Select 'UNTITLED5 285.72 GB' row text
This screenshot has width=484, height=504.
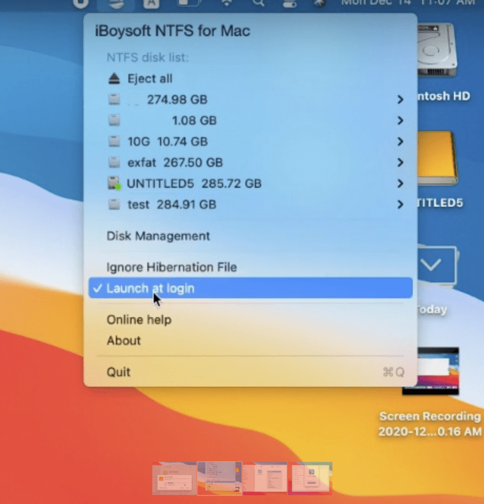pyautogui.click(x=194, y=183)
